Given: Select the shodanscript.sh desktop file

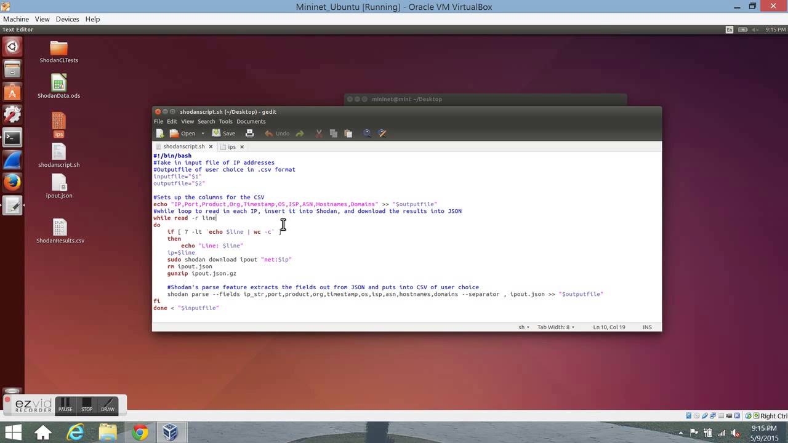Looking at the screenshot, I should [x=58, y=156].
